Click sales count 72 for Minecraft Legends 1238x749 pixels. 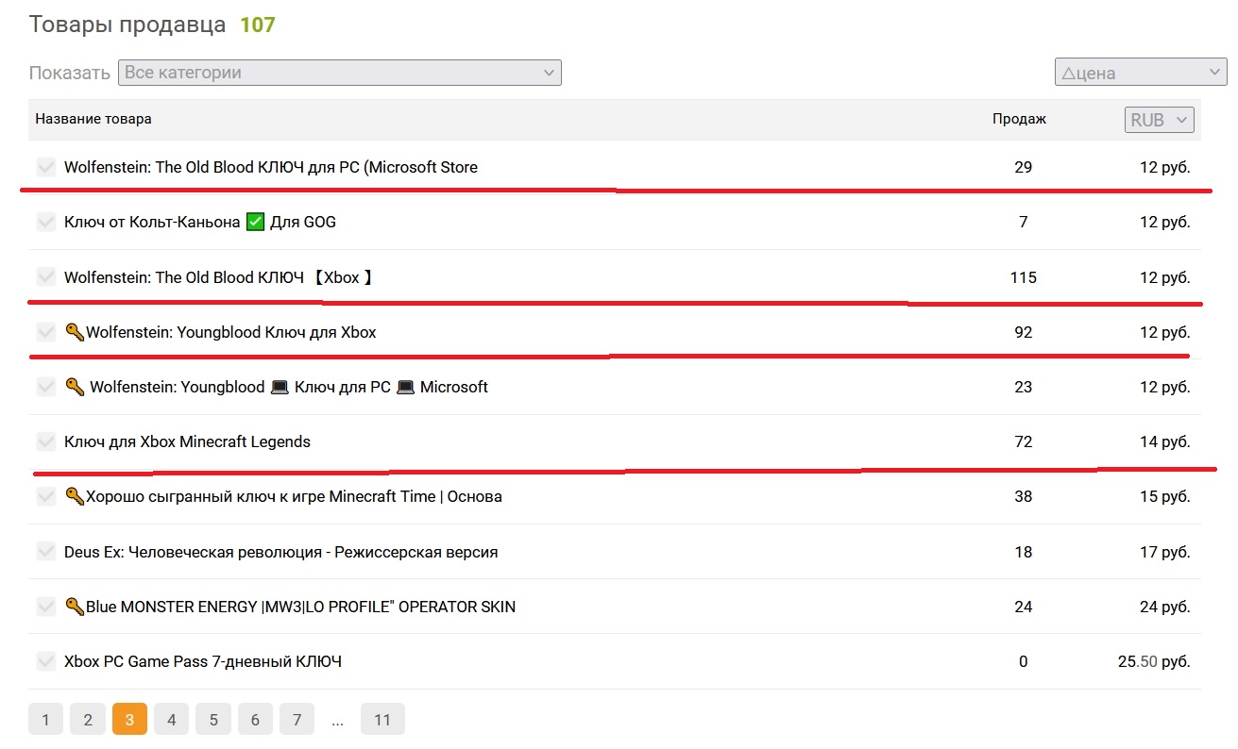pos(1024,441)
